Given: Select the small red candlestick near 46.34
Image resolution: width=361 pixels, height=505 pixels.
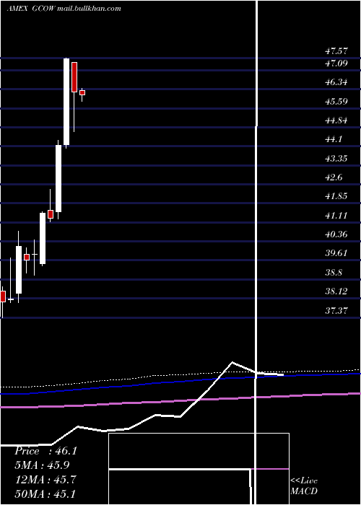Looking at the screenshot, I should pyautogui.click(x=82, y=93).
